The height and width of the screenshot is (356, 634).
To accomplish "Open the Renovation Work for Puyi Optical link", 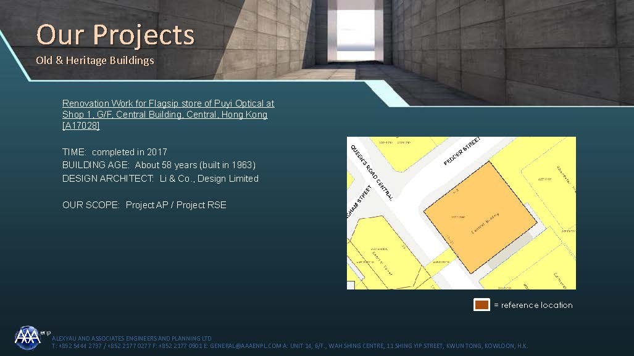I will pyautogui.click(x=168, y=103).
